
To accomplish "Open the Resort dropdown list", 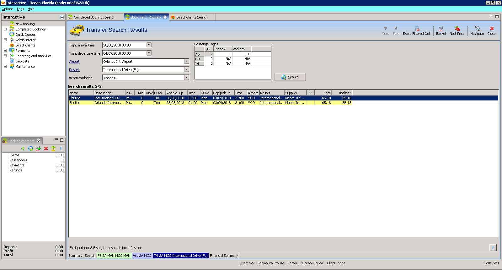I will [187, 69].
